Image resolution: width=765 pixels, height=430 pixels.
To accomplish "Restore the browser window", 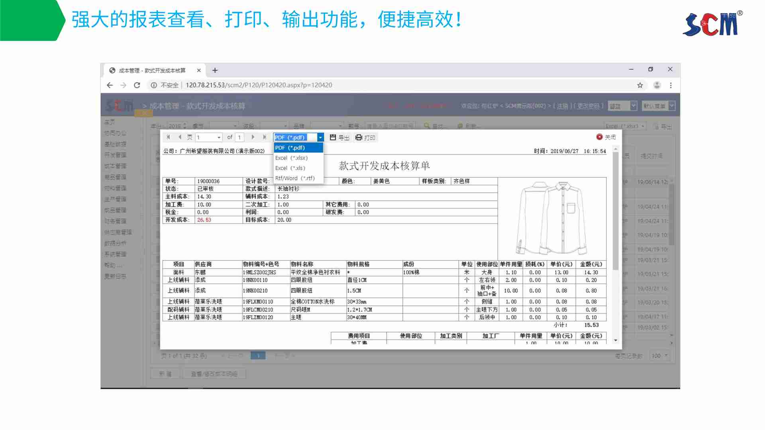I will point(651,69).
